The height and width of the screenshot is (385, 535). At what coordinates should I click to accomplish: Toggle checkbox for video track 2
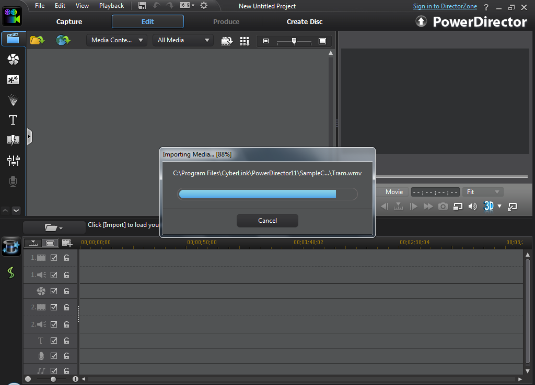[54, 307]
